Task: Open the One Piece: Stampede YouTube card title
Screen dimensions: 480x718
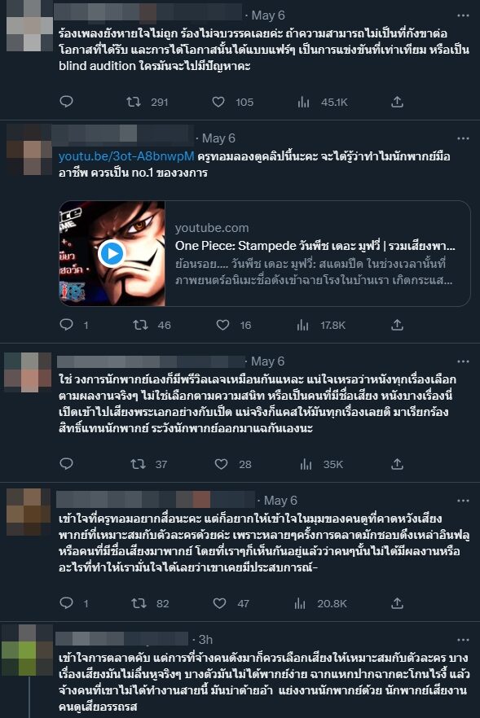Action: coord(315,246)
